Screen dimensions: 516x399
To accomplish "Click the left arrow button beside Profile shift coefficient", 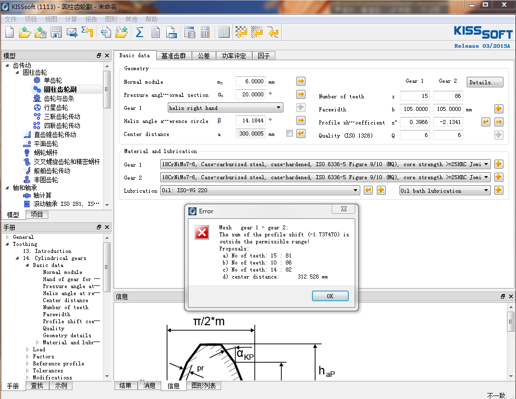I will [486, 122].
